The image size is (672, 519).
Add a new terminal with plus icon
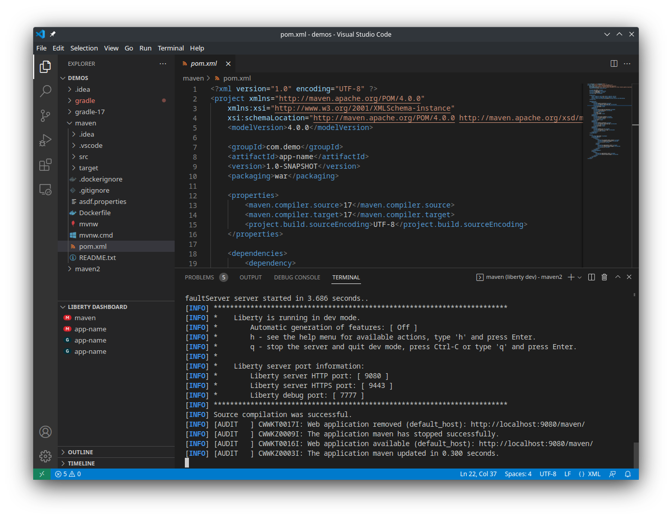571,277
